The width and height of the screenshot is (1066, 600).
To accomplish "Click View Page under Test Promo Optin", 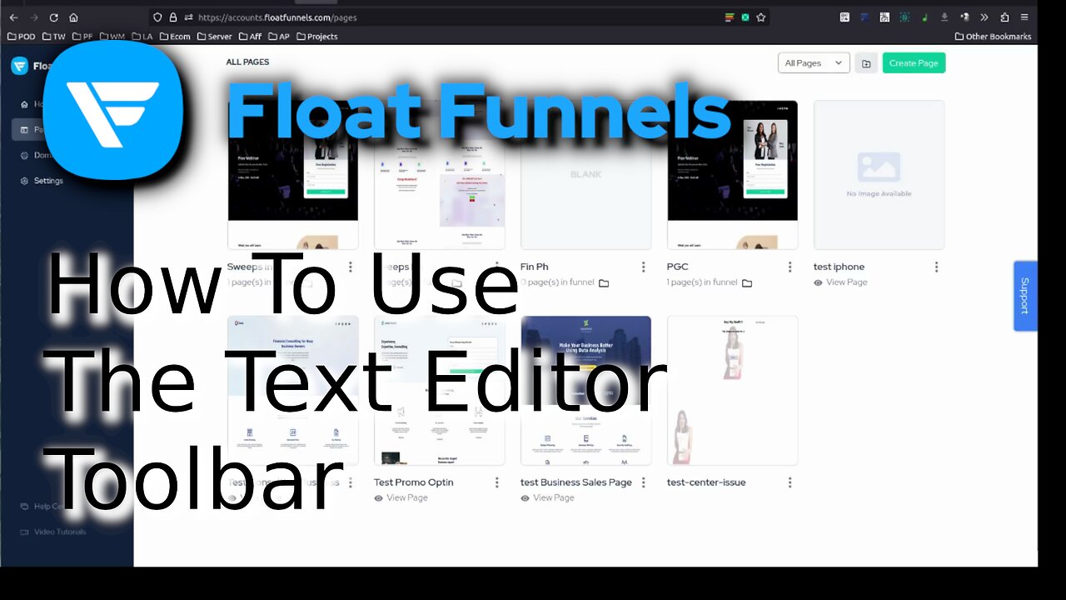I will pos(401,497).
